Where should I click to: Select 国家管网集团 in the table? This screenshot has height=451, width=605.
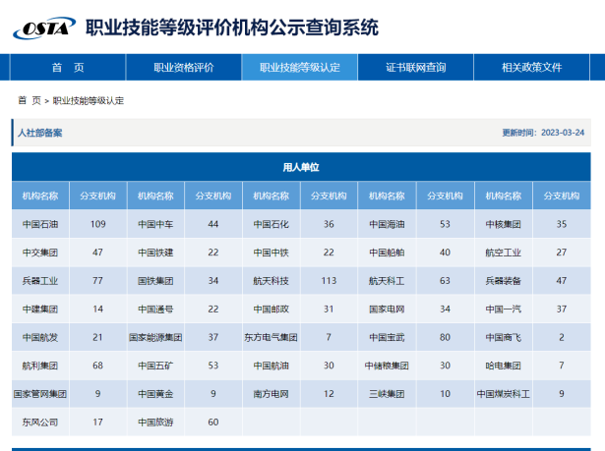40,394
